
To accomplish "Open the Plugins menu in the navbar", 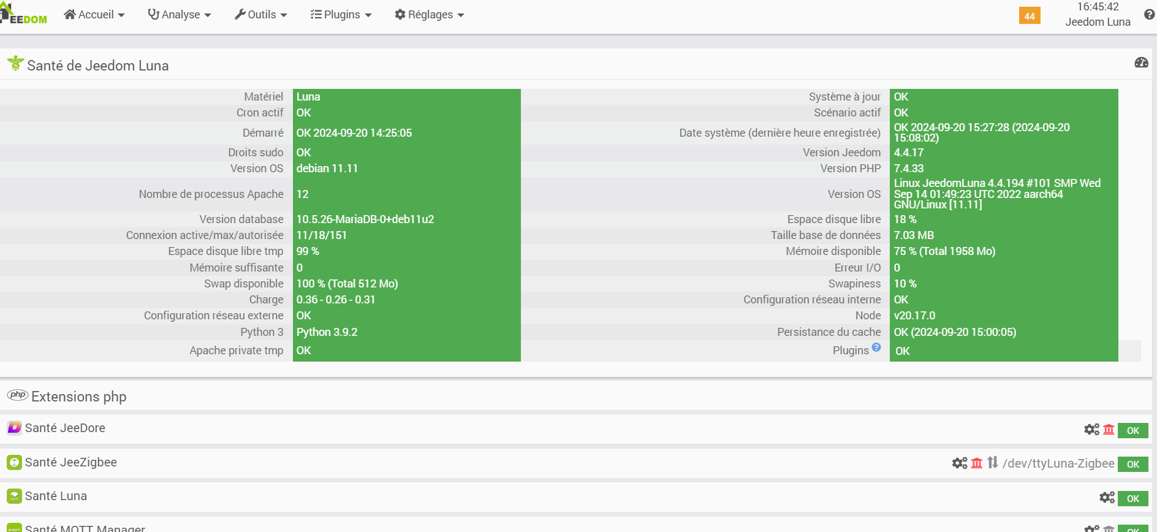I will pos(341,15).
